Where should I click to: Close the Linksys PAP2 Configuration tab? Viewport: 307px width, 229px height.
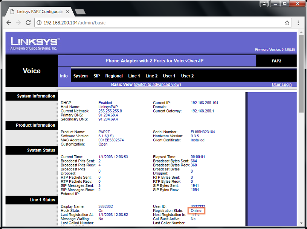[x=67, y=12]
